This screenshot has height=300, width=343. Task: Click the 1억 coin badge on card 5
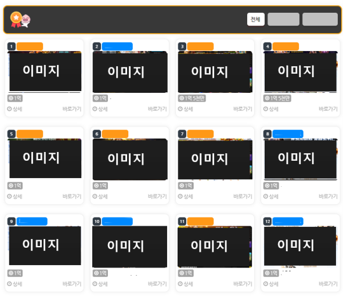coord(15,186)
